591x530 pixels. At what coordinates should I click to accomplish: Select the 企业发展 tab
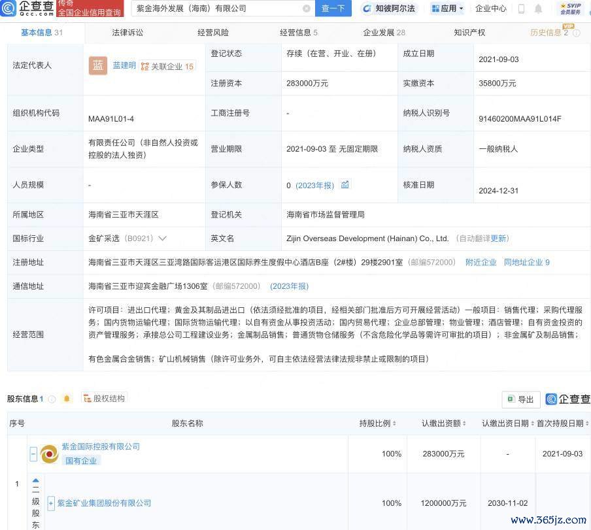click(384, 33)
